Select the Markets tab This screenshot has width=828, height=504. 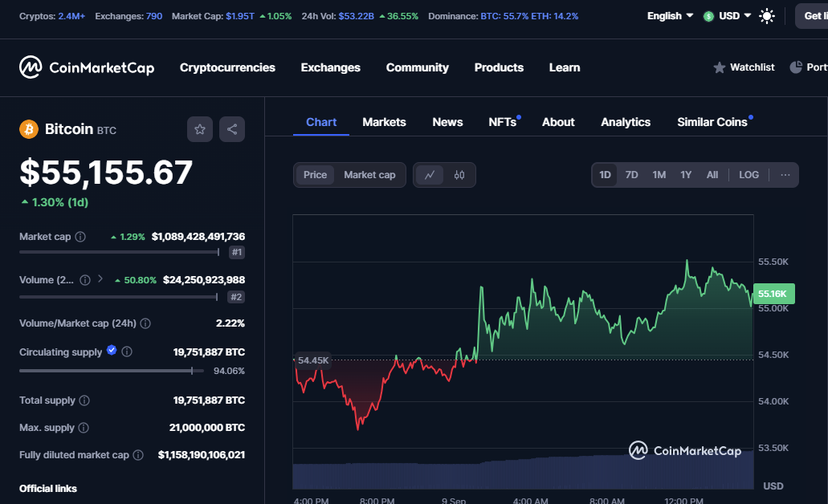point(384,123)
